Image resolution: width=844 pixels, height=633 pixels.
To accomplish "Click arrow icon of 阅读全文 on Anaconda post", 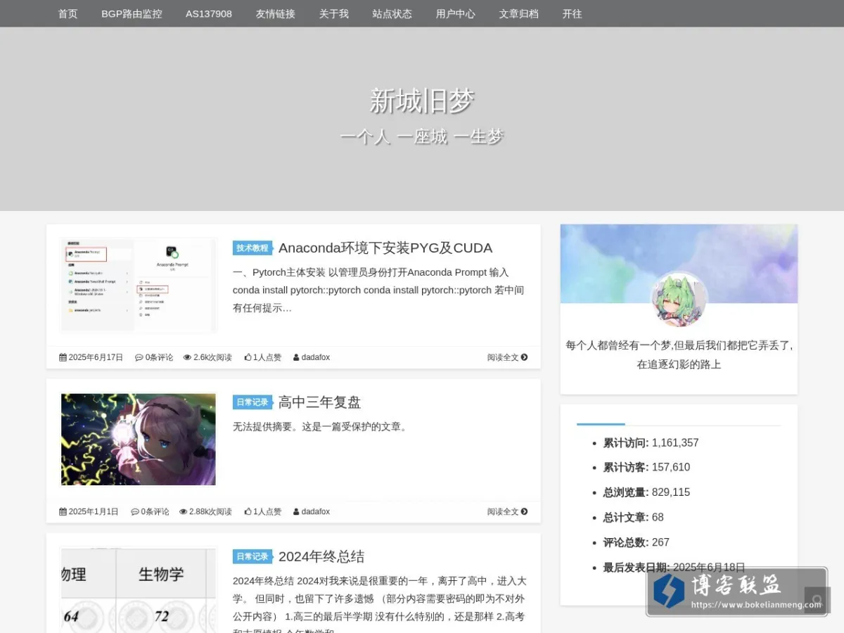I will 524,357.
